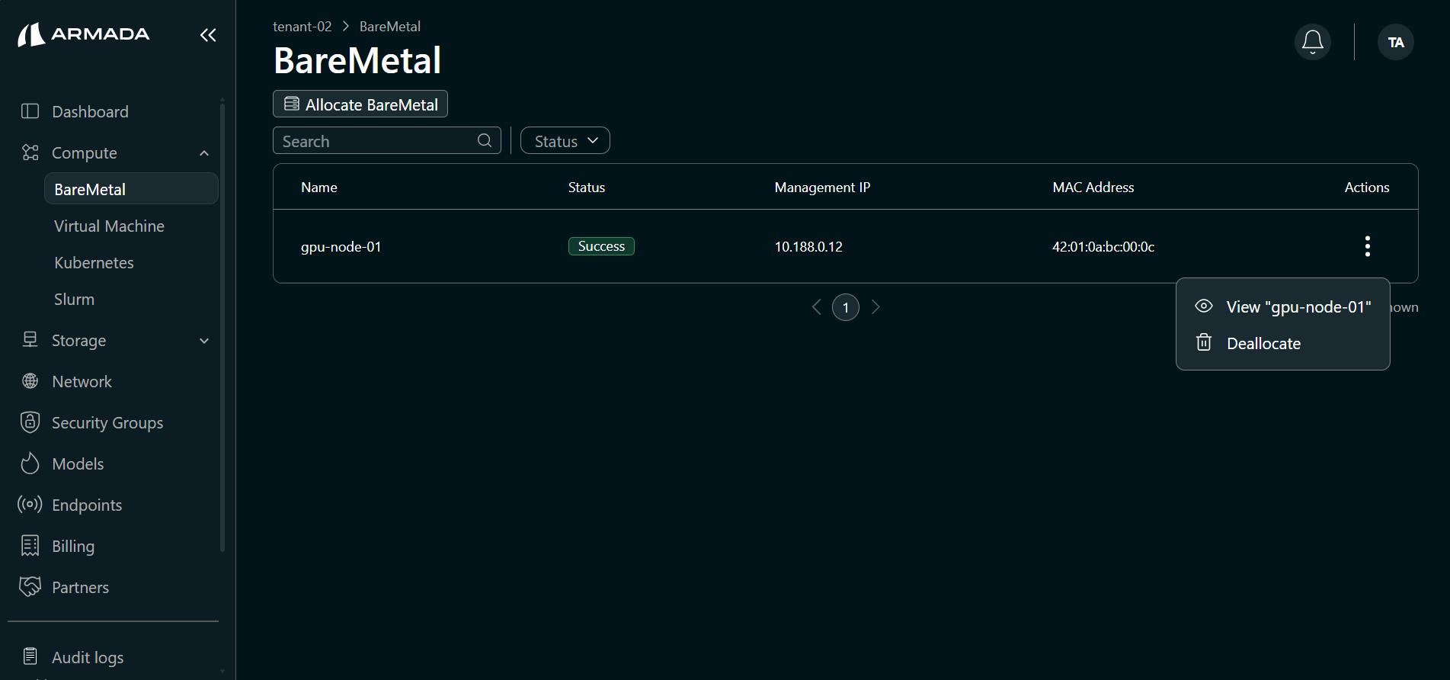Viewport: 1450px width, 680px height.
Task: Open Endpoints label in sidebar
Action: [x=87, y=505]
